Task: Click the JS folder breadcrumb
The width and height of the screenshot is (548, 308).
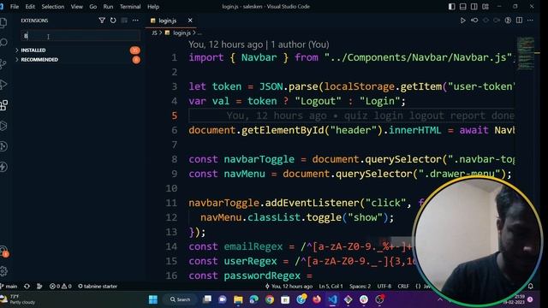Action: 154,33
